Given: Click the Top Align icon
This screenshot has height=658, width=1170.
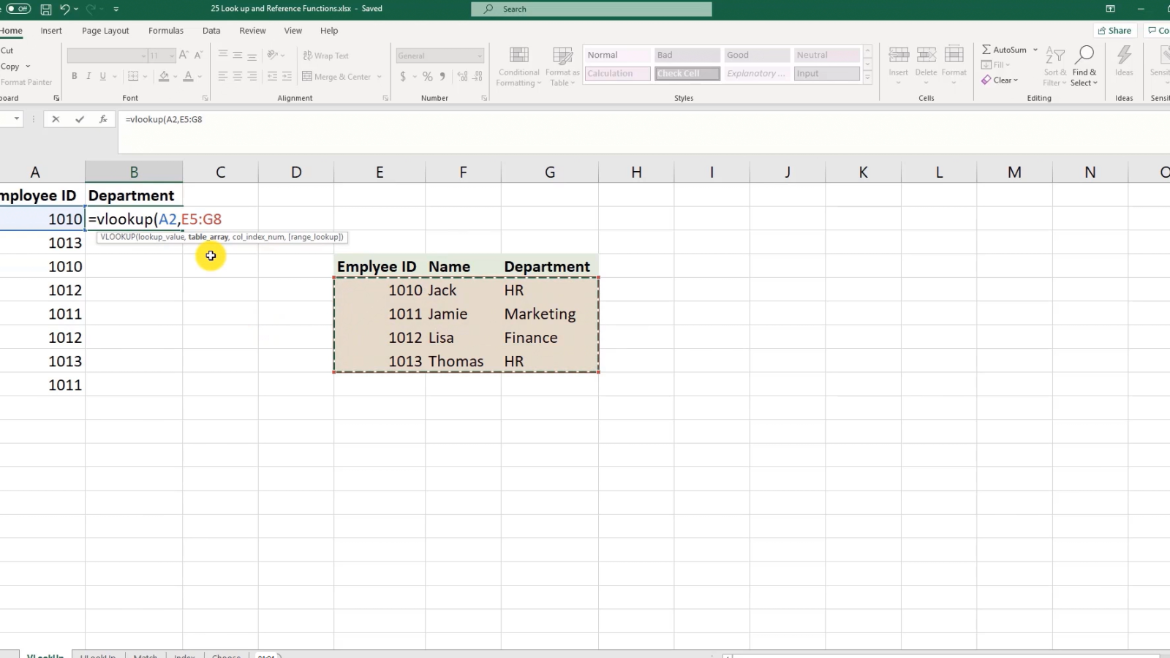Looking at the screenshot, I should coord(223,56).
